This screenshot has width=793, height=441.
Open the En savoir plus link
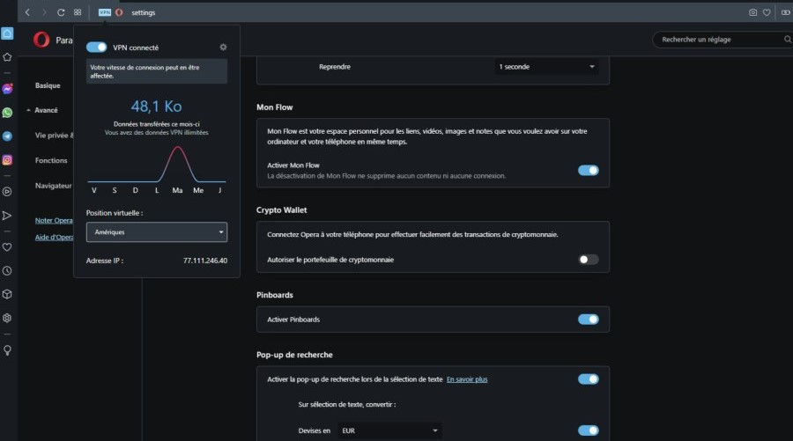click(467, 379)
